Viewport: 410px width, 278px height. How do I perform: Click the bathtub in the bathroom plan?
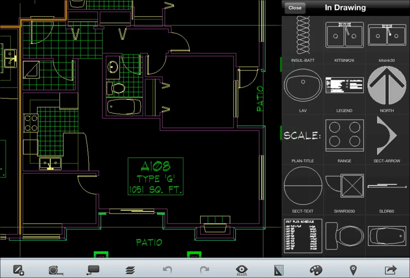tap(124, 106)
